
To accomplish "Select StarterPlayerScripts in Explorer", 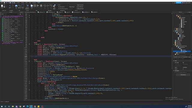I will (x=182, y=53).
